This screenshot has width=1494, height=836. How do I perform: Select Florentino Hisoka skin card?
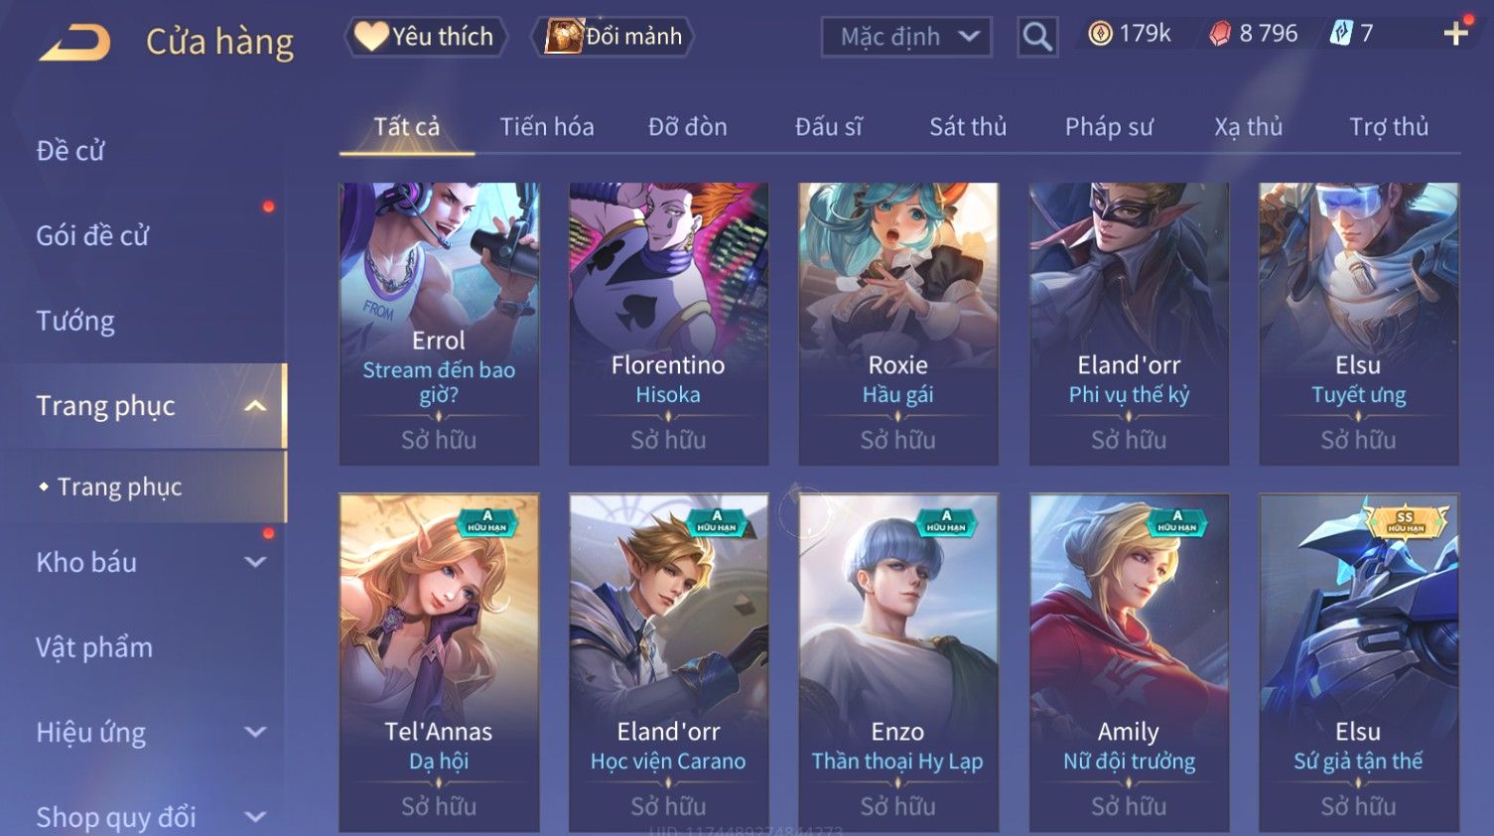coord(668,324)
